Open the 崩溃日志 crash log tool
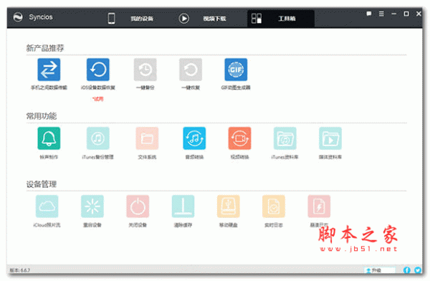430x281 pixels. pyautogui.click(x=319, y=206)
